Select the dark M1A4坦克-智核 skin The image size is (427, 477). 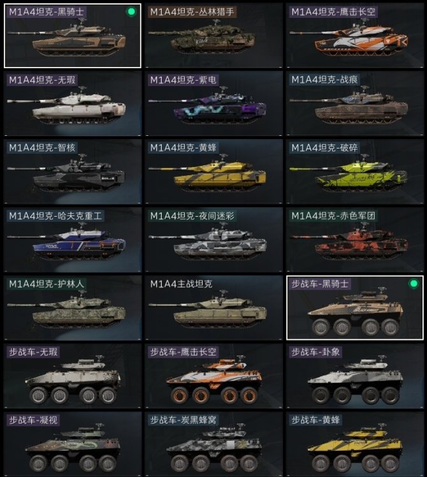point(73,172)
